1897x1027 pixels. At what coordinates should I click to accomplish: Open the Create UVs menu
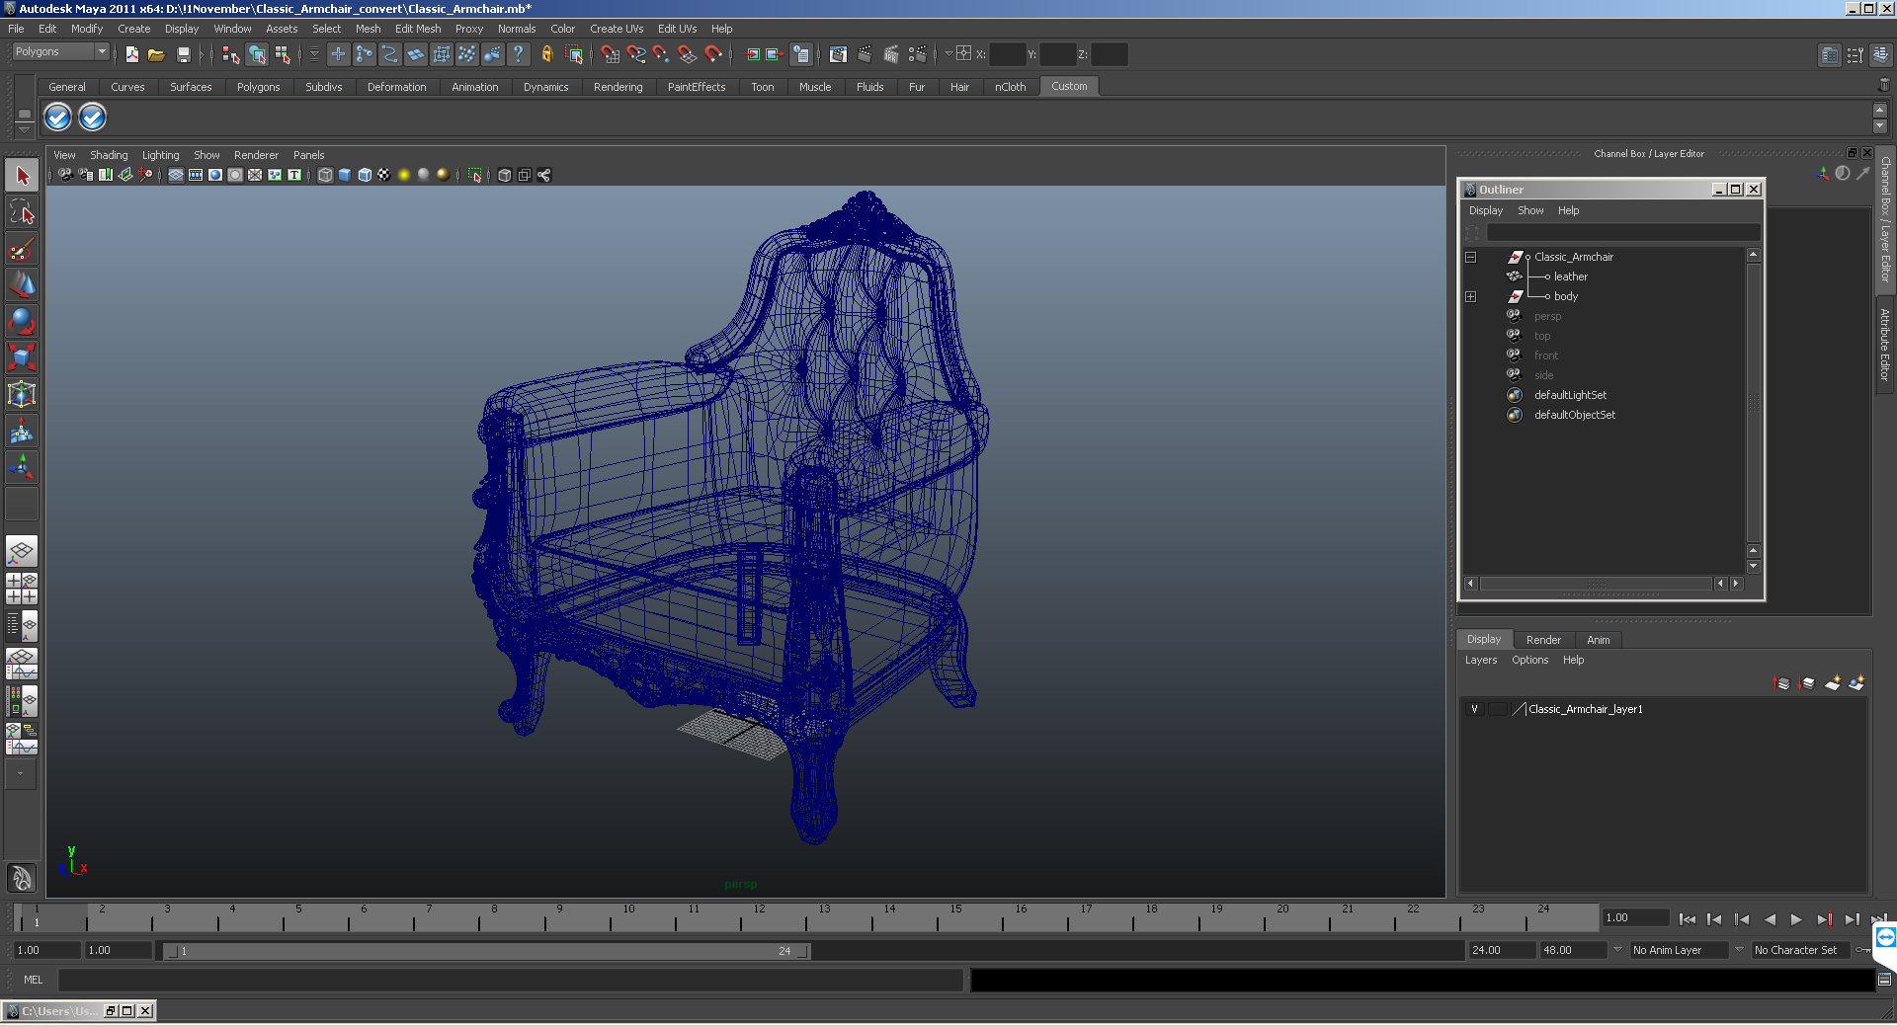pyautogui.click(x=617, y=29)
